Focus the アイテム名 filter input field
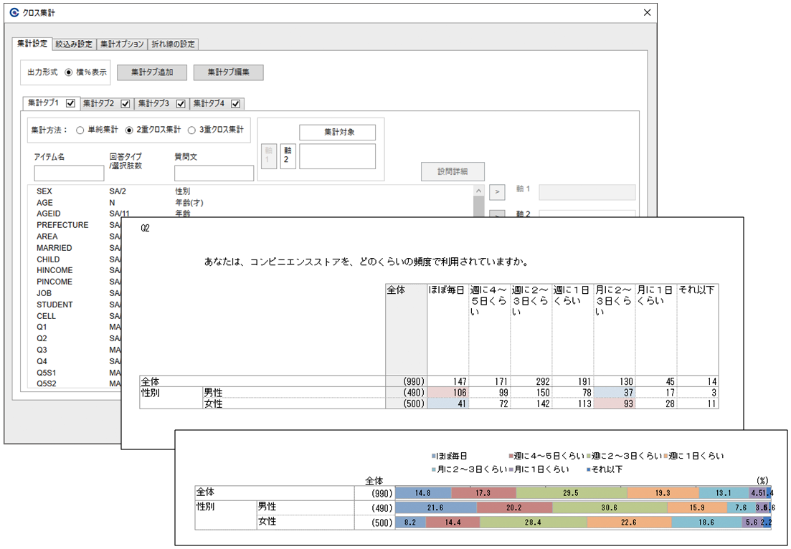 [x=69, y=173]
